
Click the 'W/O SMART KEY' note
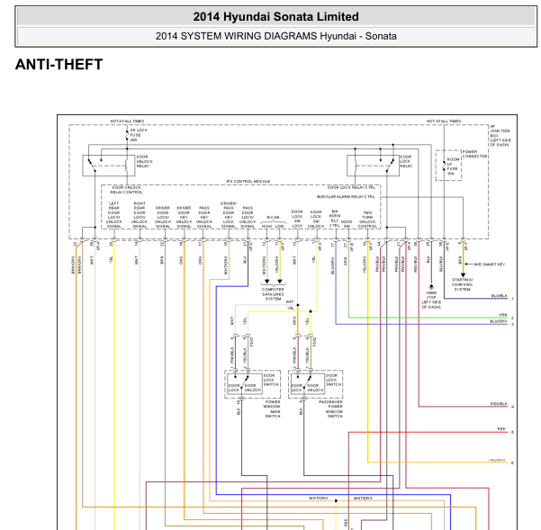tap(490, 265)
